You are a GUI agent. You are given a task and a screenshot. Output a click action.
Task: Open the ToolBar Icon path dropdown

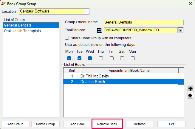[x=181, y=30]
